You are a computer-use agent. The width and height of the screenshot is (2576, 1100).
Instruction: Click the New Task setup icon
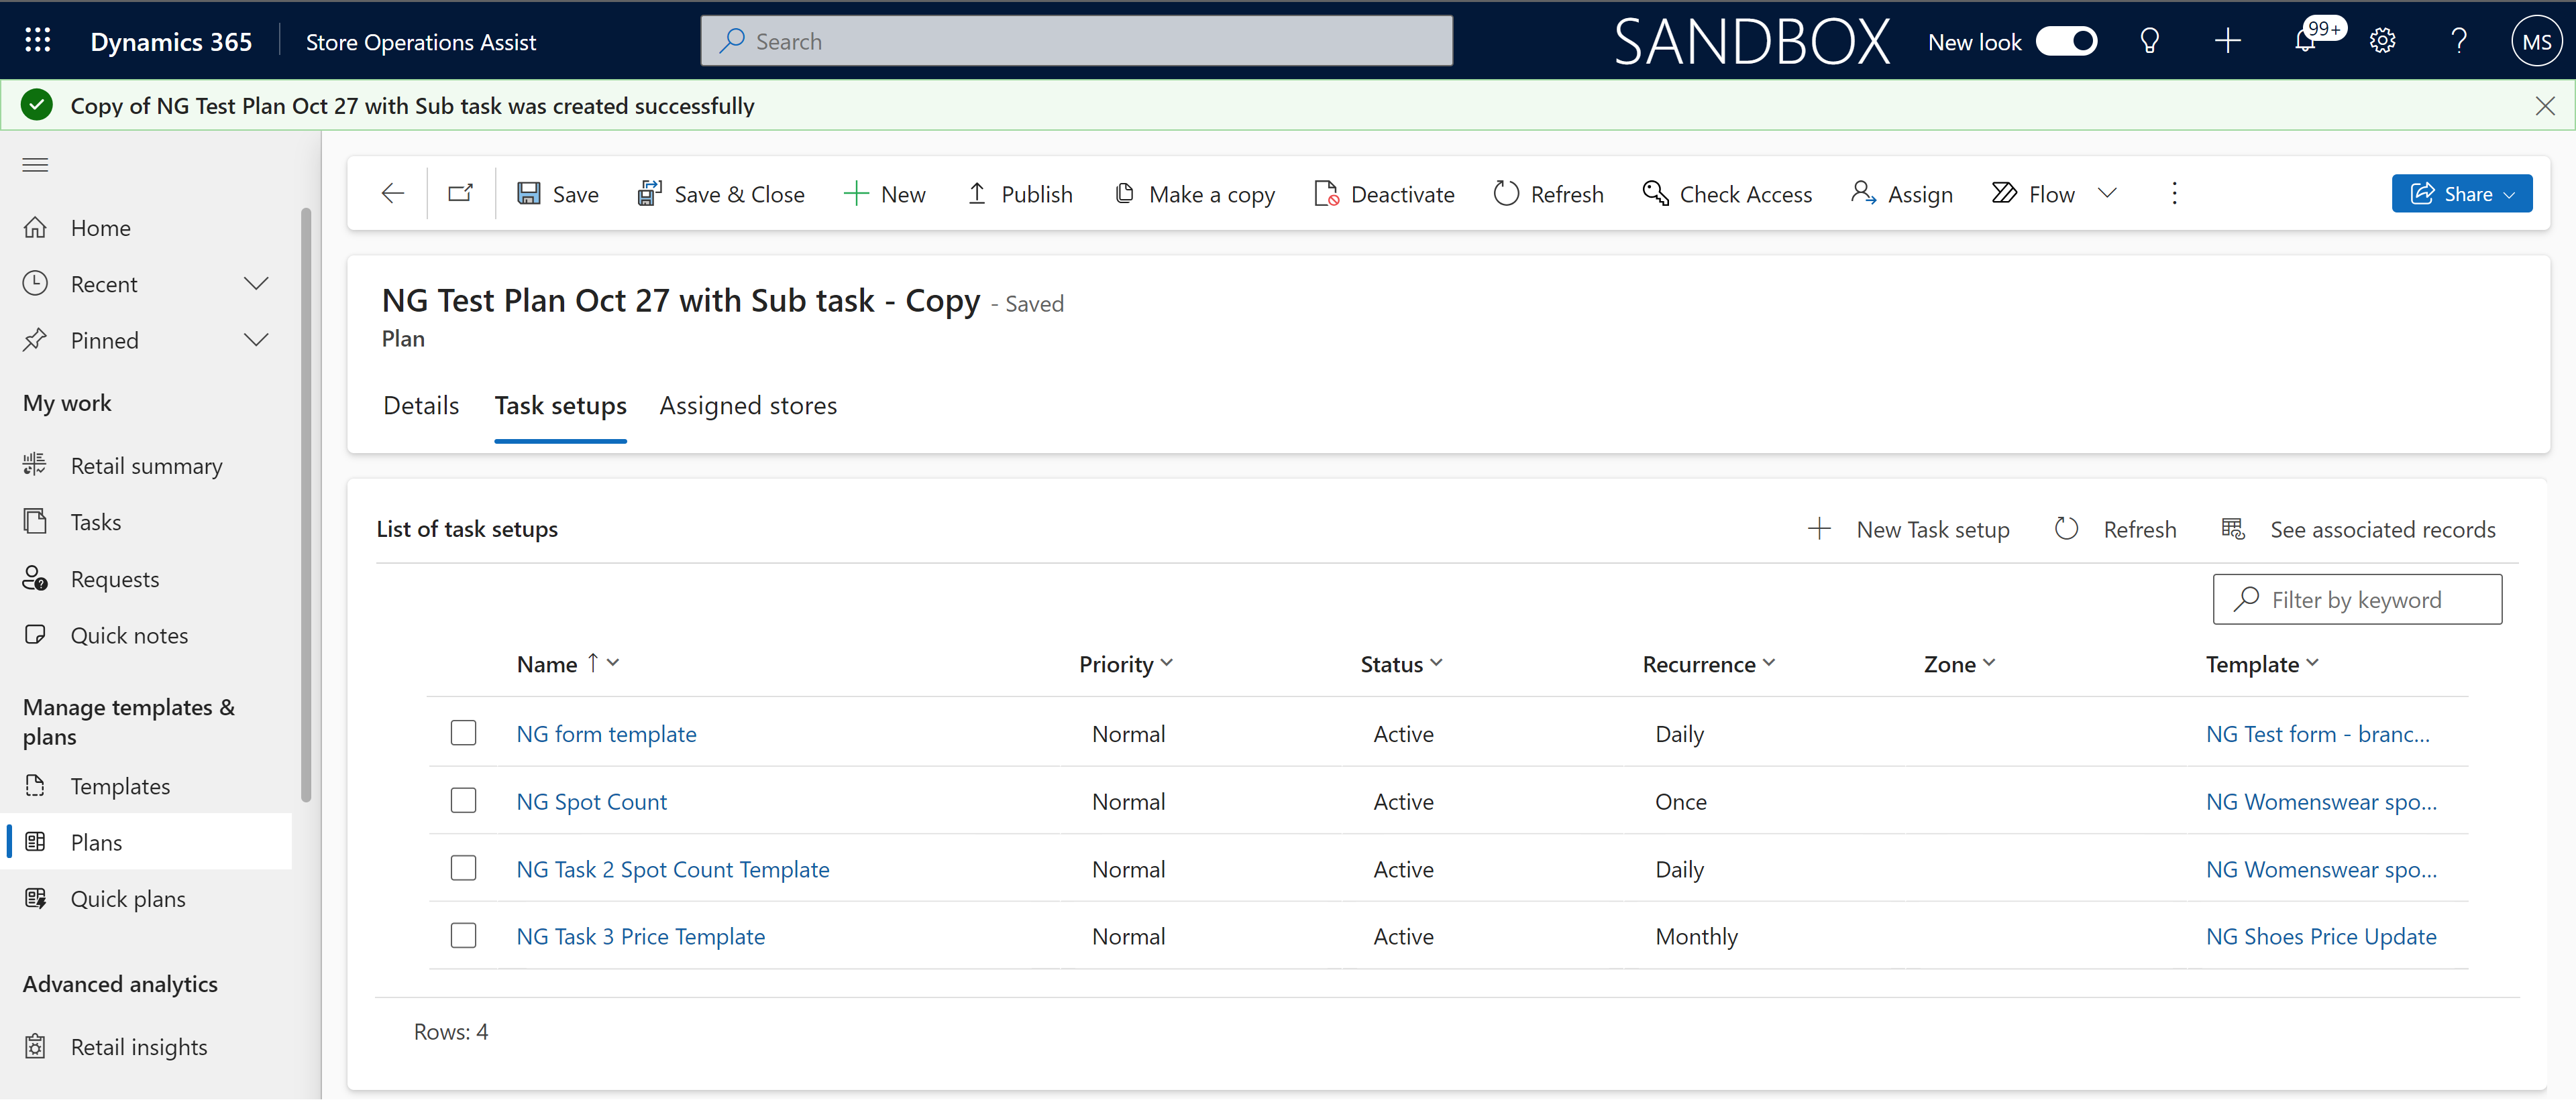1819,527
